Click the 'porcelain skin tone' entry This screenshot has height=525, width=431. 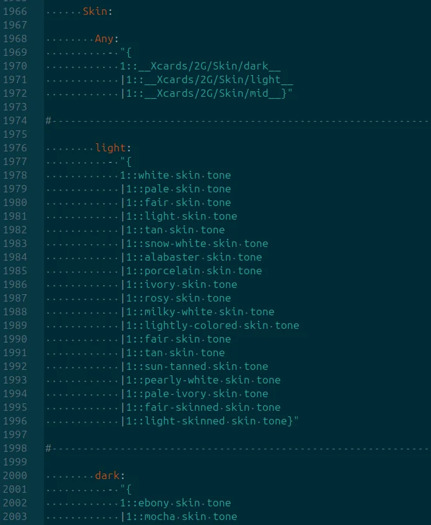pos(191,271)
